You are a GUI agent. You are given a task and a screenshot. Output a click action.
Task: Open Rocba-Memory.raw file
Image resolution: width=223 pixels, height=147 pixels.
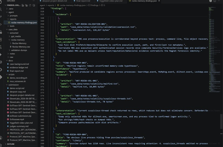(x=21, y=47)
